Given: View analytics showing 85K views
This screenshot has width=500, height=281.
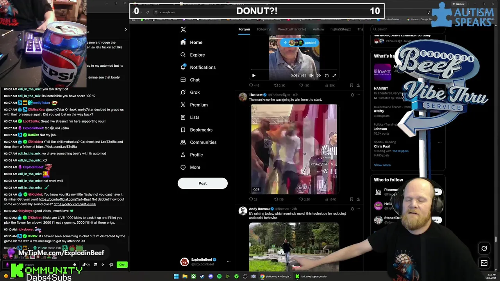Looking at the screenshot, I should click(x=329, y=85).
